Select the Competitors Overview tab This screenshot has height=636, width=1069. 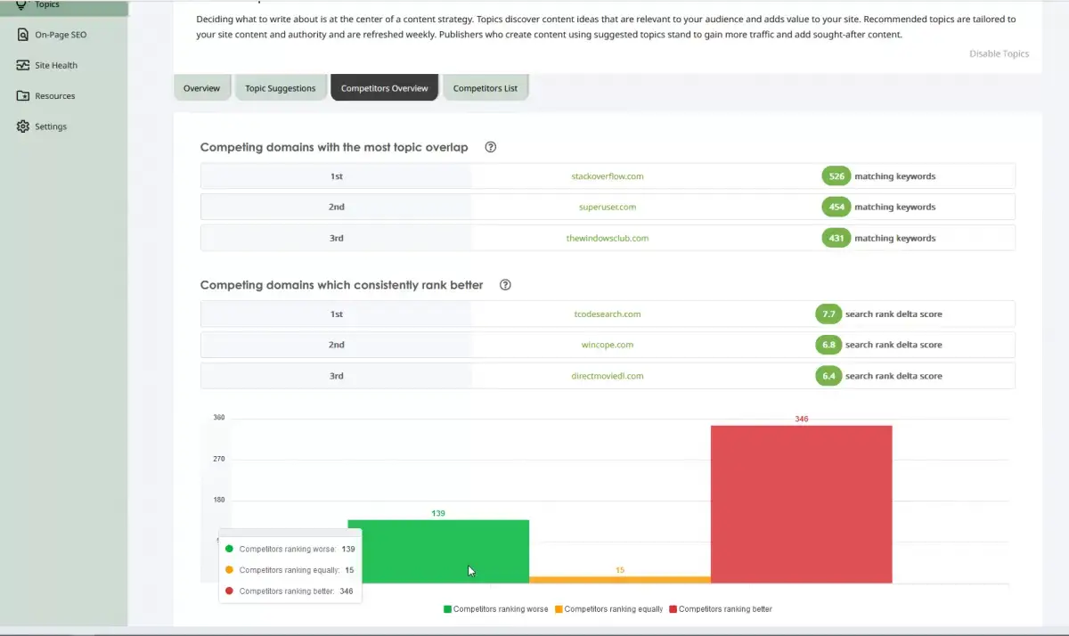click(384, 88)
